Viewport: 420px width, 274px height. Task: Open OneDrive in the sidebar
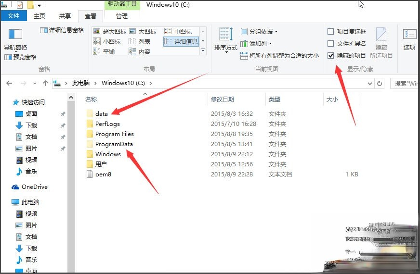(x=35, y=187)
